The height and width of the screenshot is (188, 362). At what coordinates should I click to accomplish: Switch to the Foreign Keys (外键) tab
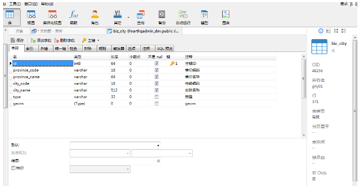[45, 48]
